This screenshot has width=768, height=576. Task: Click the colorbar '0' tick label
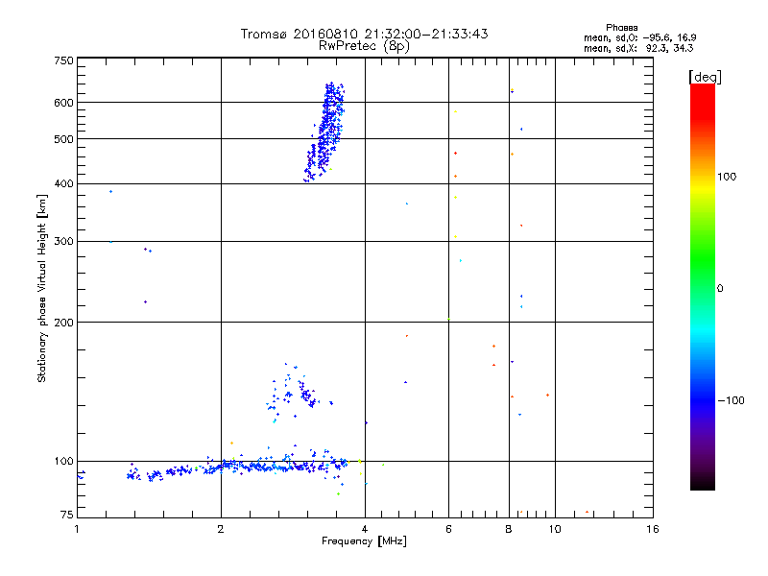point(720,289)
